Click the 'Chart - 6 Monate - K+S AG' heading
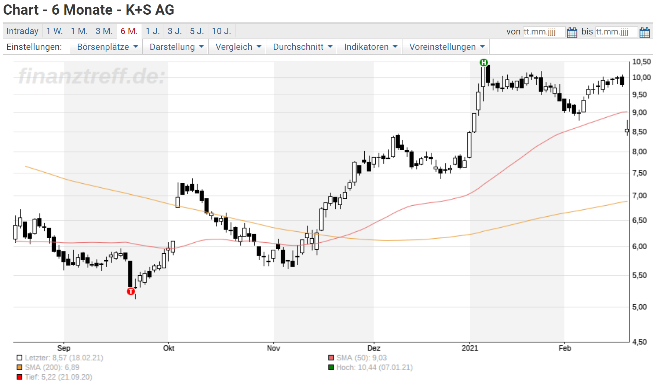The height and width of the screenshot is (389, 653). point(89,10)
